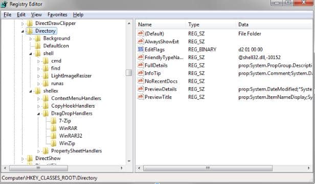Viewport: 315px width, 184px height.
Task: Expand the DirectShow key
Action: coord(22,159)
